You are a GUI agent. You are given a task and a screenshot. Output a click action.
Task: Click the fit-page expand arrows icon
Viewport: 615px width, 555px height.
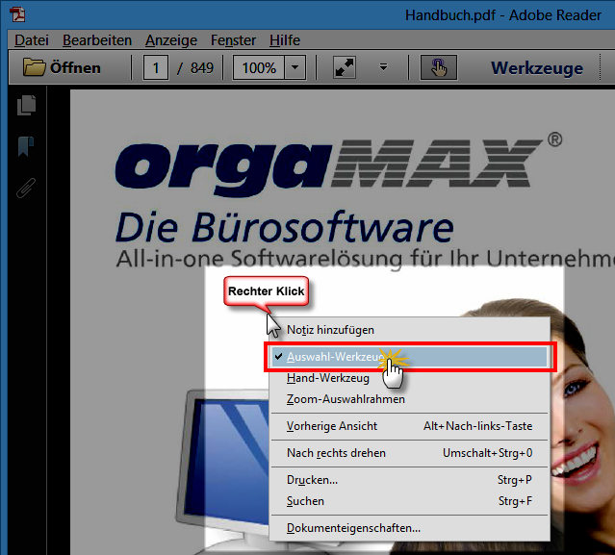(344, 67)
